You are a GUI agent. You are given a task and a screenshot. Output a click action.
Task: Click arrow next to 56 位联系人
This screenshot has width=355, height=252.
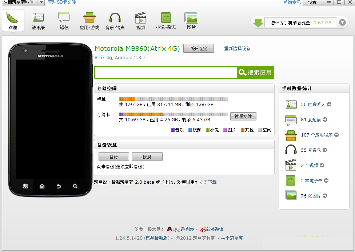point(329,104)
